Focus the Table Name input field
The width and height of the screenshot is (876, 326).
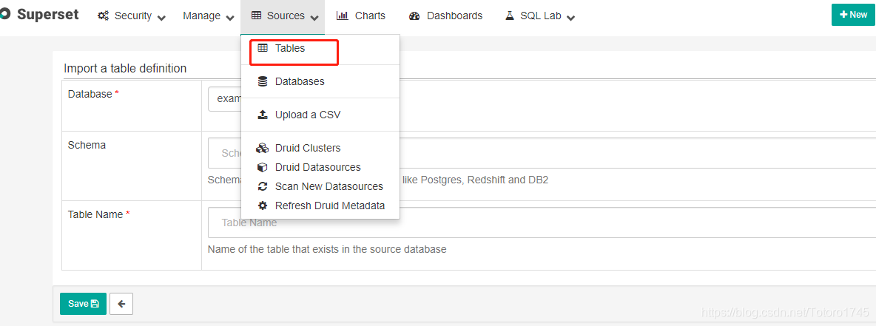point(542,223)
